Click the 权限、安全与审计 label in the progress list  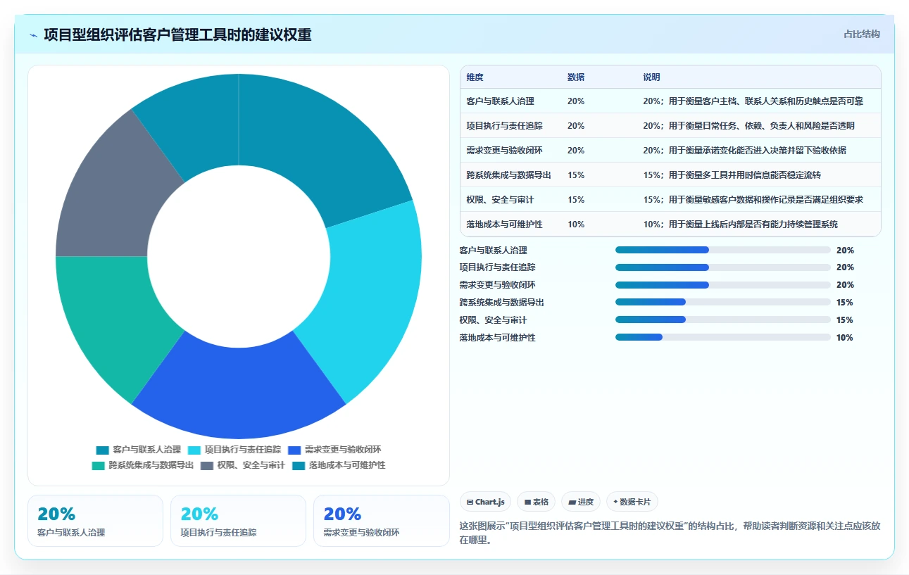click(x=493, y=320)
